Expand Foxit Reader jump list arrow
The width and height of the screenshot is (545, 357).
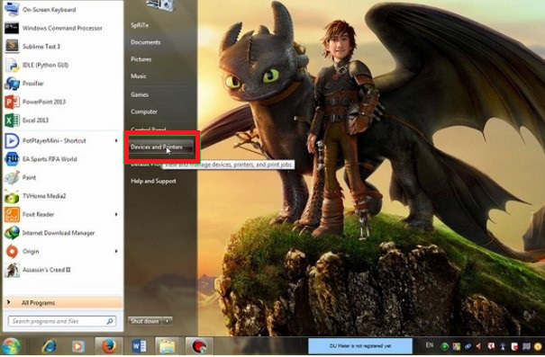click(x=116, y=214)
